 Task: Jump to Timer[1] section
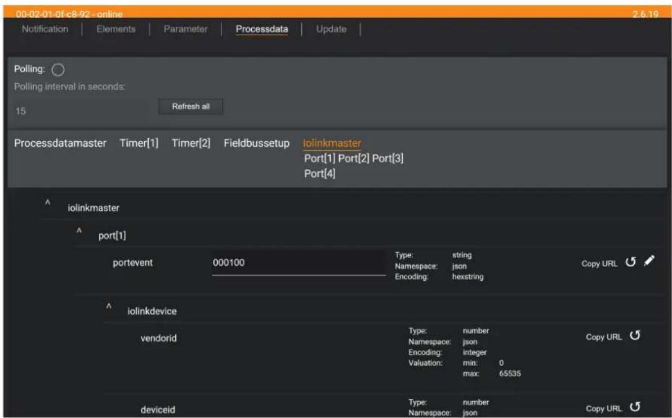click(139, 143)
